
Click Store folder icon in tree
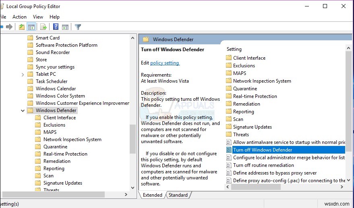(30, 60)
